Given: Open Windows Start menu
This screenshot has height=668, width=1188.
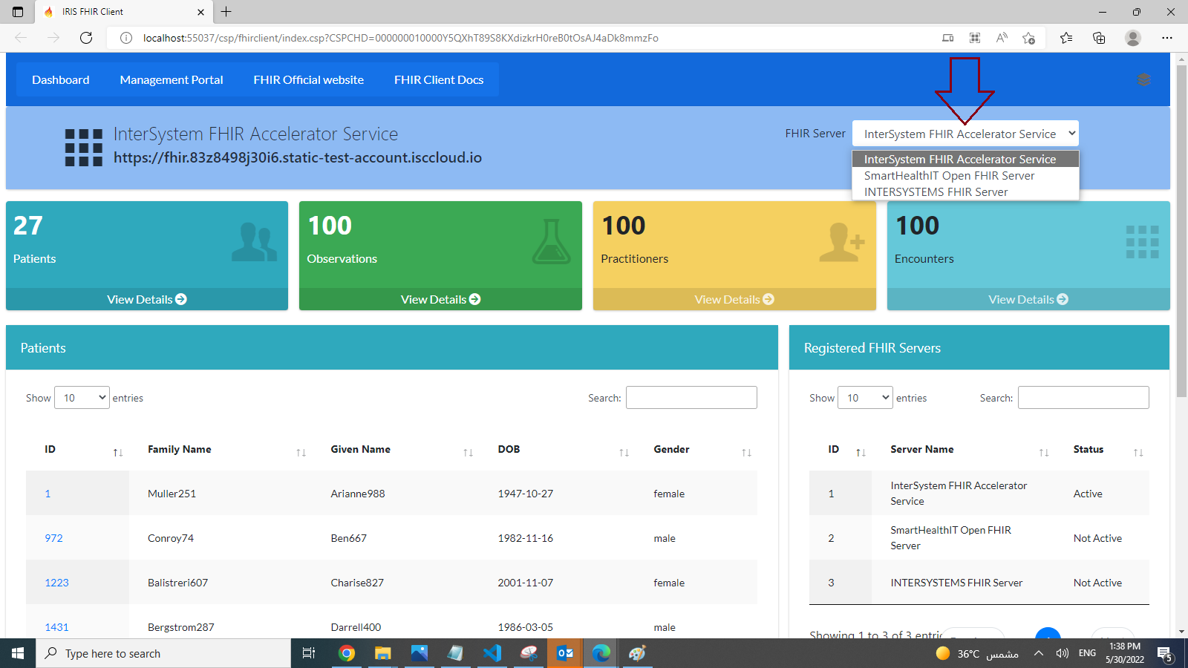Looking at the screenshot, I should 18,653.
